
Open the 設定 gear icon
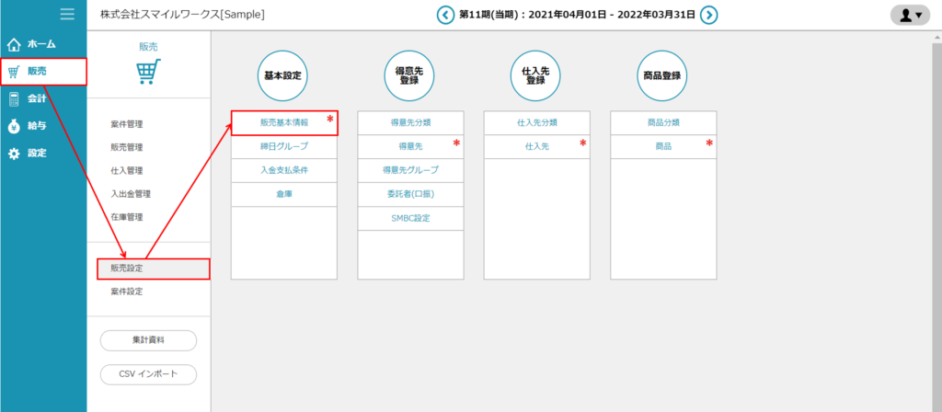coord(15,154)
